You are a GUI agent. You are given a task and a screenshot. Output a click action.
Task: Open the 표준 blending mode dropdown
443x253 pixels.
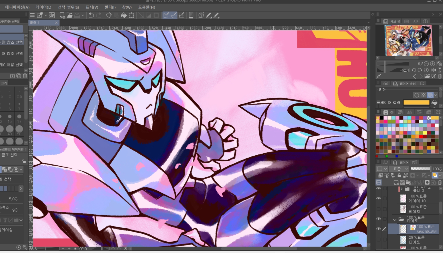click(399, 169)
